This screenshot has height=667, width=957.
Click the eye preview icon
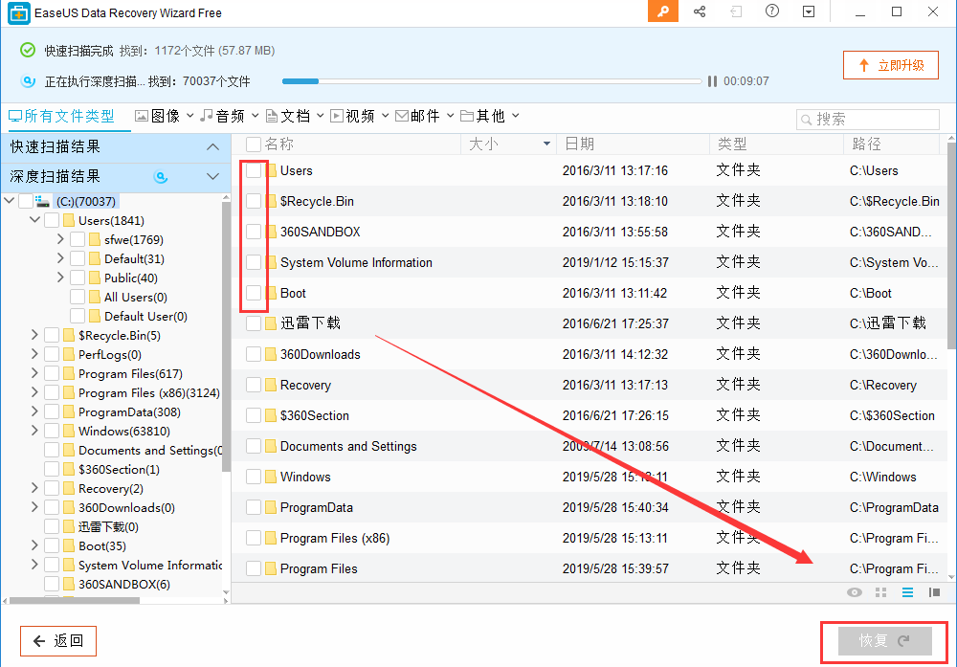tap(855, 592)
